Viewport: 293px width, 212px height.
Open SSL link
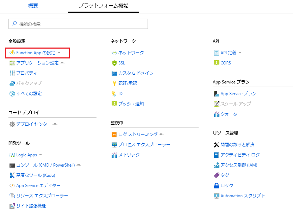coord(121,63)
